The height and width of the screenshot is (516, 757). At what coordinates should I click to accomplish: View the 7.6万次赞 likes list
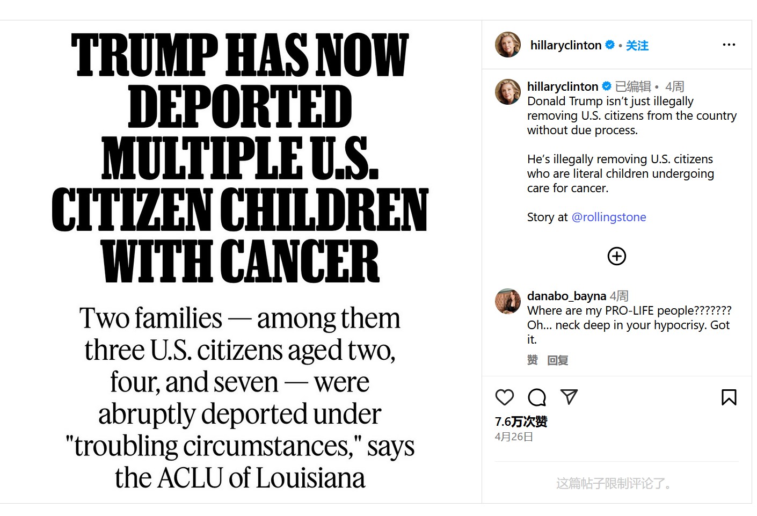point(521,421)
